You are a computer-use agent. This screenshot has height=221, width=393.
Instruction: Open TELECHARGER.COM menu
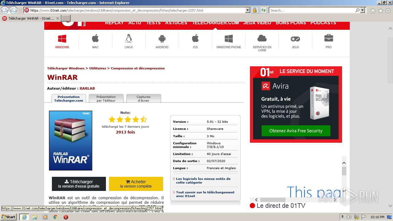tap(216, 23)
